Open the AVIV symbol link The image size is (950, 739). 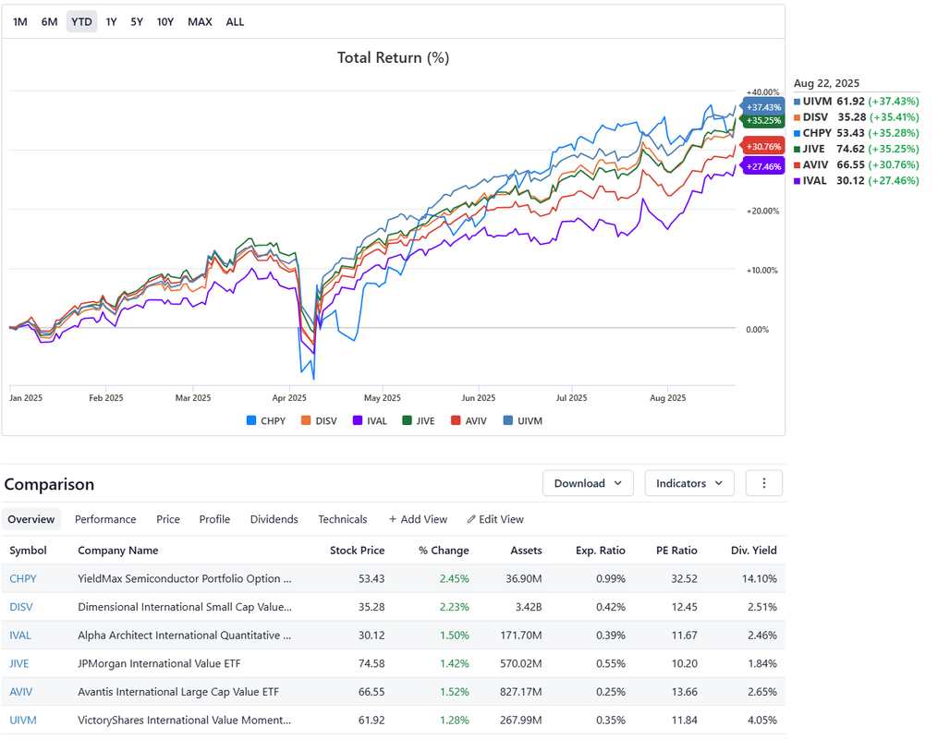(20, 692)
